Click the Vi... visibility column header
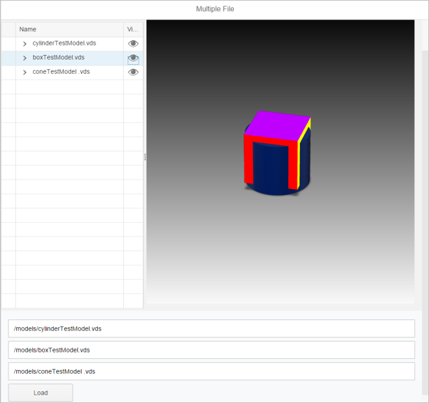This screenshot has width=429, height=403. point(133,29)
